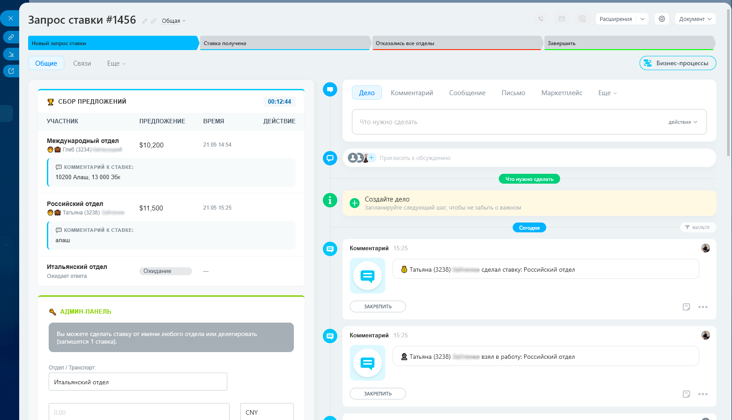Open the Фильтр timeline filter

pyautogui.click(x=698, y=227)
